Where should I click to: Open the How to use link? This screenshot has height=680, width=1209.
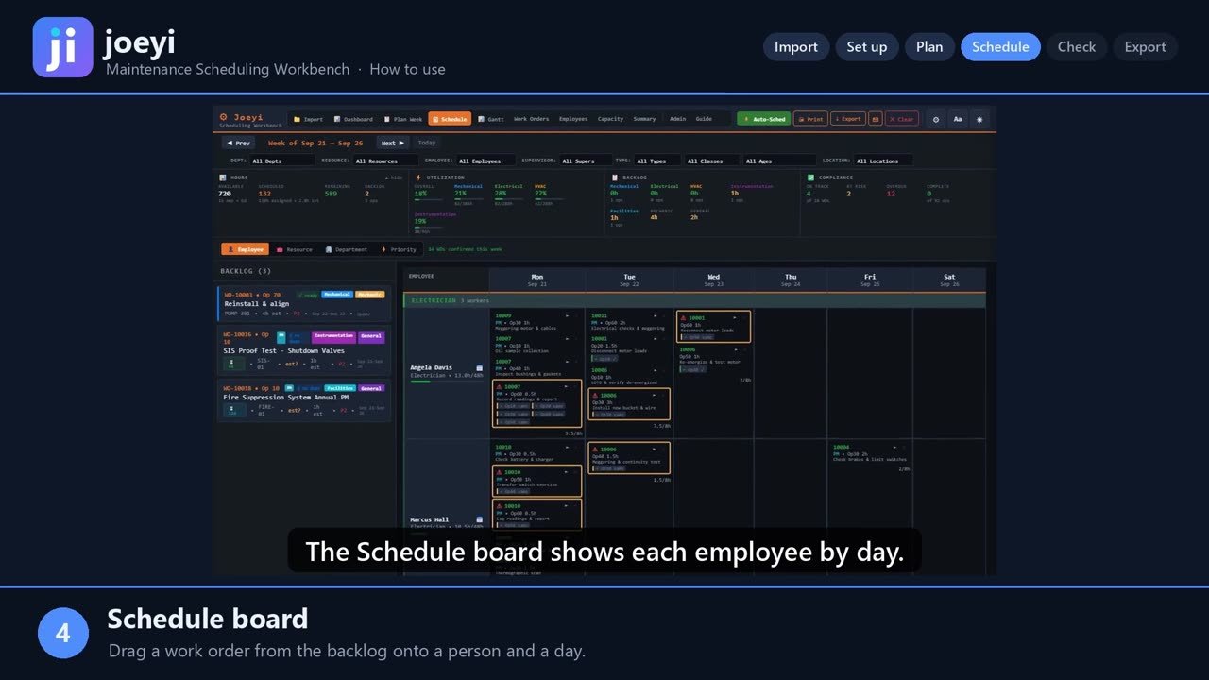407,69
